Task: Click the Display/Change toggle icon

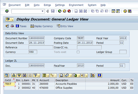Action: (7, 26)
